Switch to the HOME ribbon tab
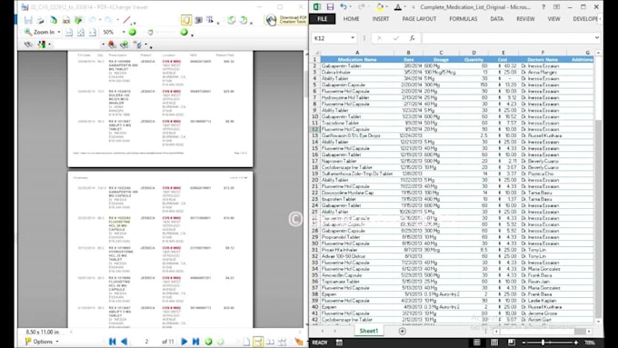Viewport: 618px width, 348px height. click(x=351, y=18)
